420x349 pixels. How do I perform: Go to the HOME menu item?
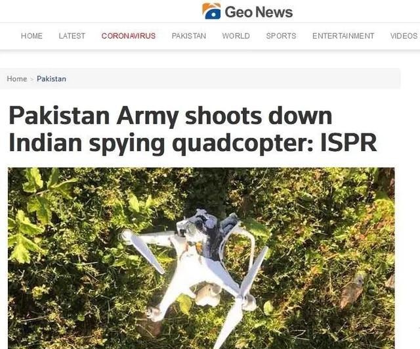point(31,36)
